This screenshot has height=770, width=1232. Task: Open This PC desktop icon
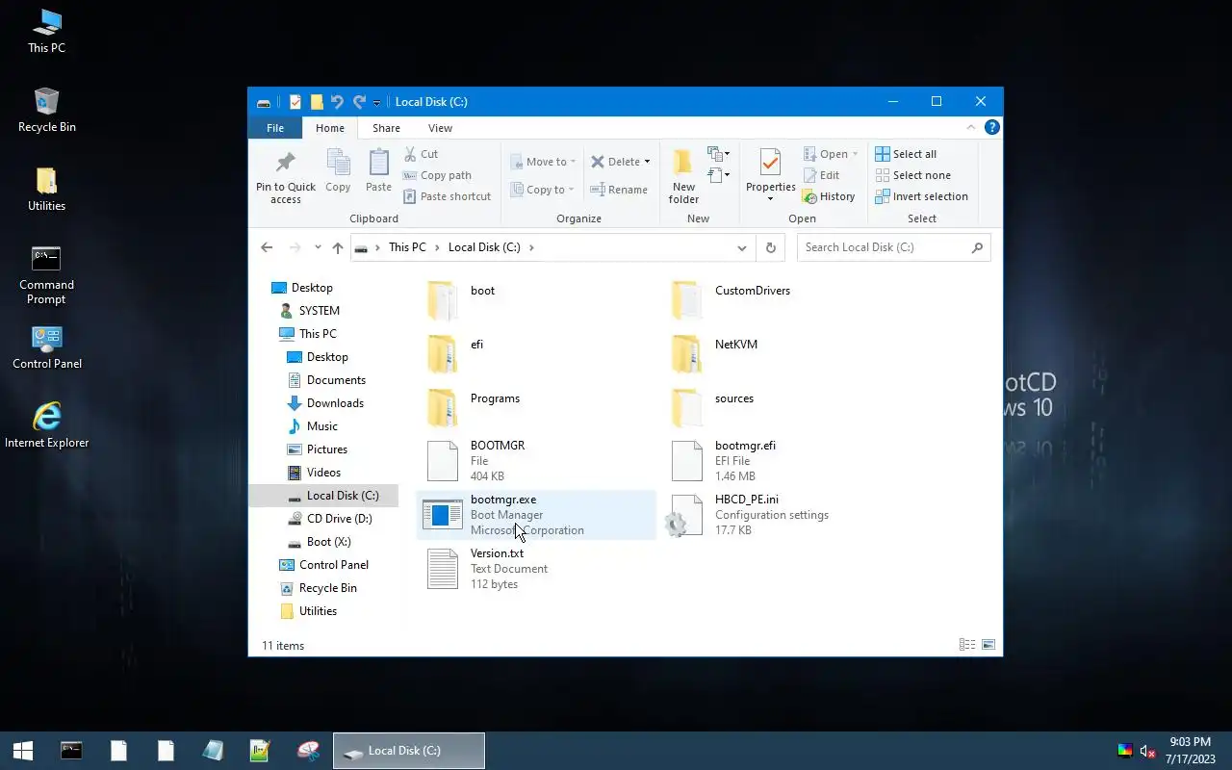pyautogui.click(x=46, y=31)
